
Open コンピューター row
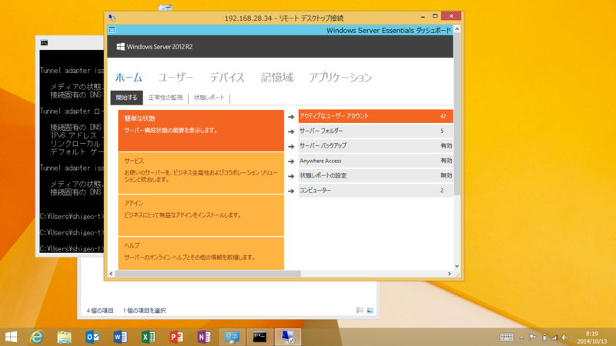coord(376,191)
